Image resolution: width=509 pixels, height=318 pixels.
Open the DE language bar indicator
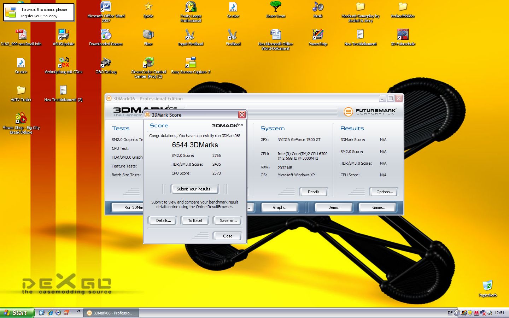(x=450, y=313)
